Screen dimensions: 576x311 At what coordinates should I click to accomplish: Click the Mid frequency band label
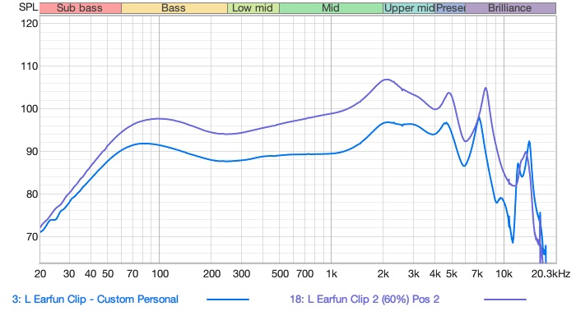tap(331, 8)
